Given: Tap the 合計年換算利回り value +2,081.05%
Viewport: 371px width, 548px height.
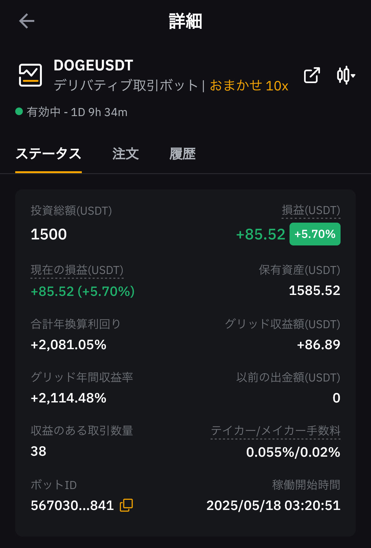Looking at the screenshot, I should click(x=68, y=345).
